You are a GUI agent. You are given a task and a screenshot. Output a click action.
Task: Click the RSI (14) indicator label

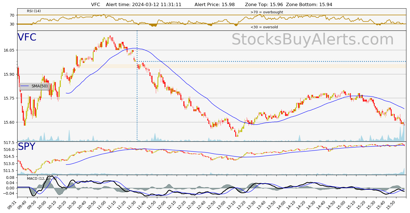tap(34, 11)
